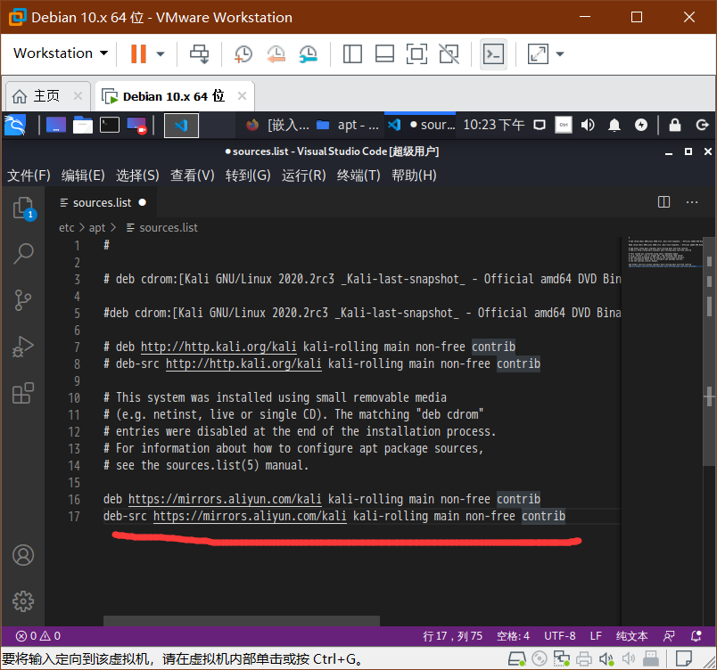
Task: Open the Manage gear in activity bar
Action: tap(23, 601)
